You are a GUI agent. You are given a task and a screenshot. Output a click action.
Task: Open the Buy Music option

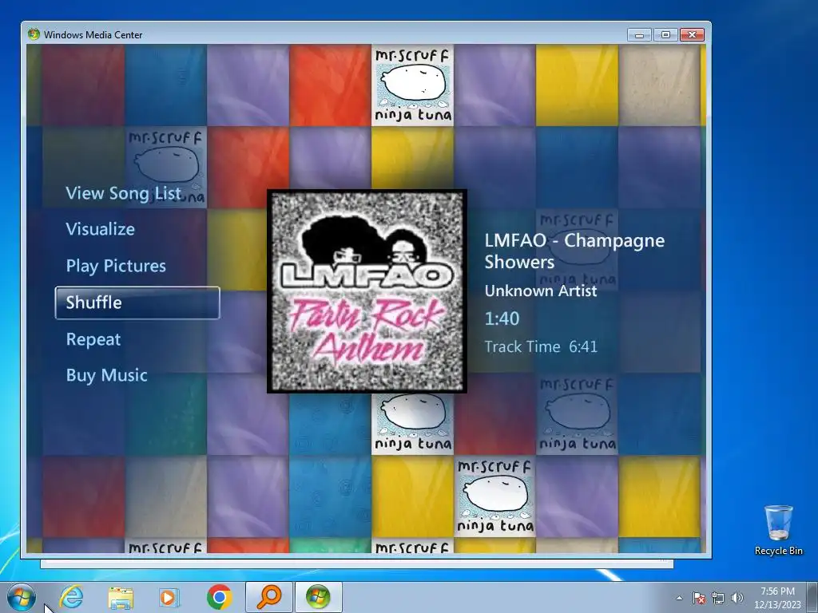tap(106, 375)
